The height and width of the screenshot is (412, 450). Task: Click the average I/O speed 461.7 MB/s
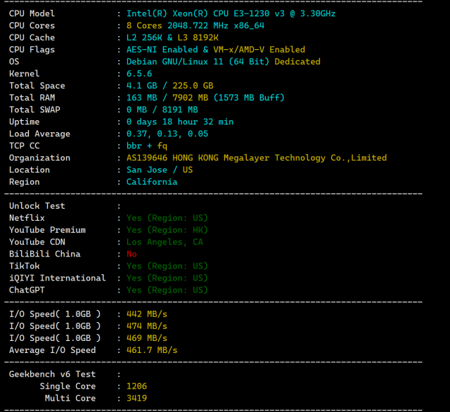pos(152,350)
